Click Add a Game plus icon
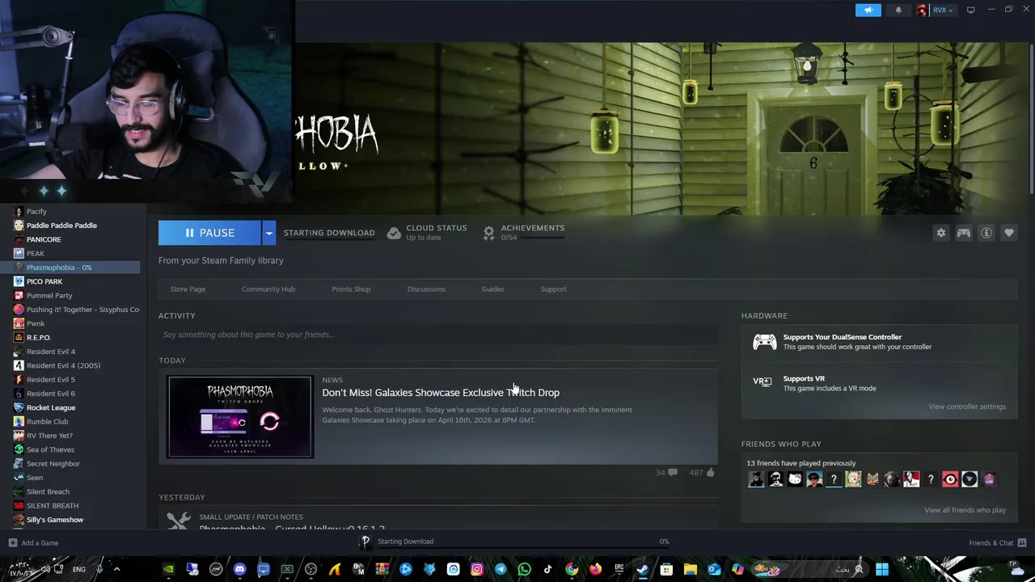The height and width of the screenshot is (582, 1035). click(x=12, y=542)
